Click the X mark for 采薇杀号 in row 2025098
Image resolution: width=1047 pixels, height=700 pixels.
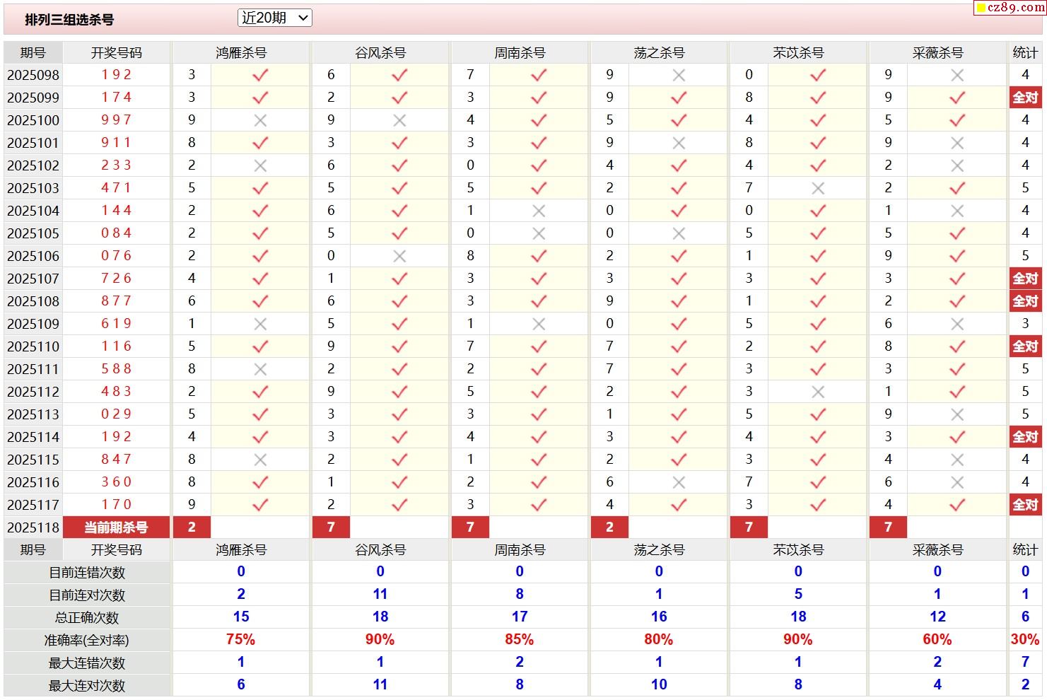pos(957,75)
